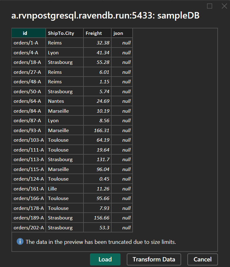230x267 pixels.
Task: Click Freight value 32.38
Action: point(97,43)
